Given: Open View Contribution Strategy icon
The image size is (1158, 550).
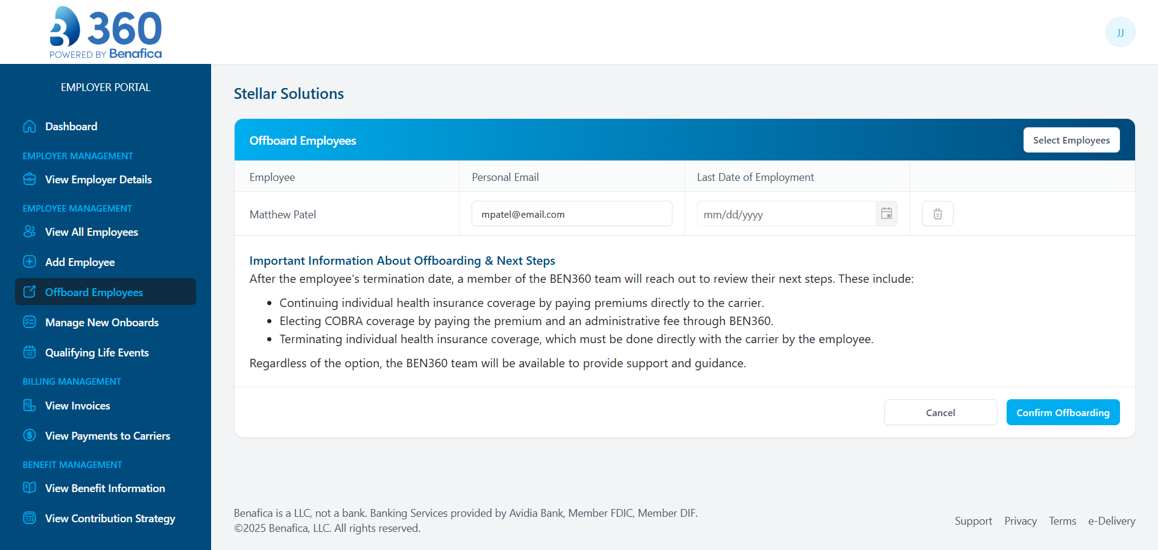Looking at the screenshot, I should click(x=30, y=518).
